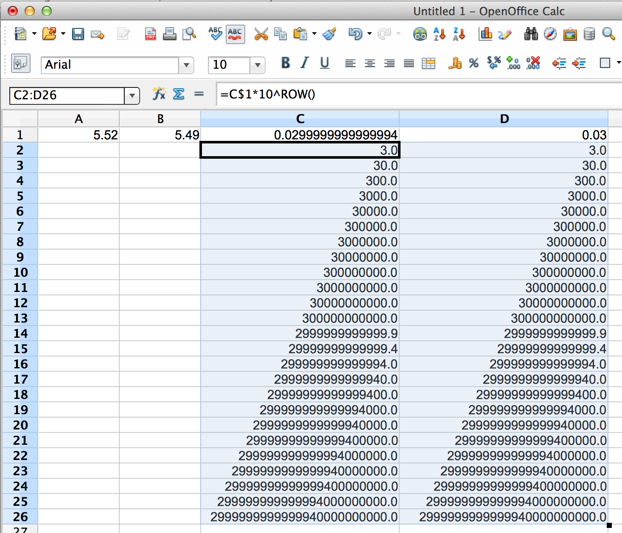The width and height of the screenshot is (622, 533).
Task: Insert a Sum with the sigma icon
Action: click(x=179, y=94)
